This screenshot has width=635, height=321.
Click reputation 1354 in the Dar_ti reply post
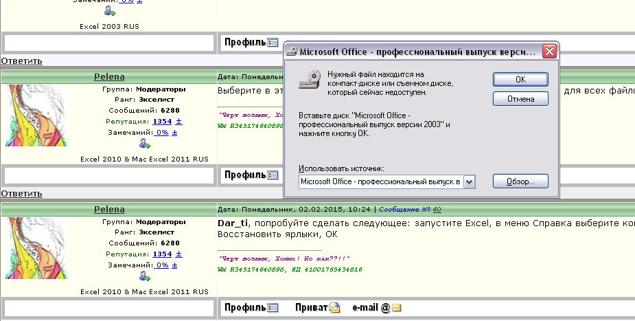pos(162,254)
